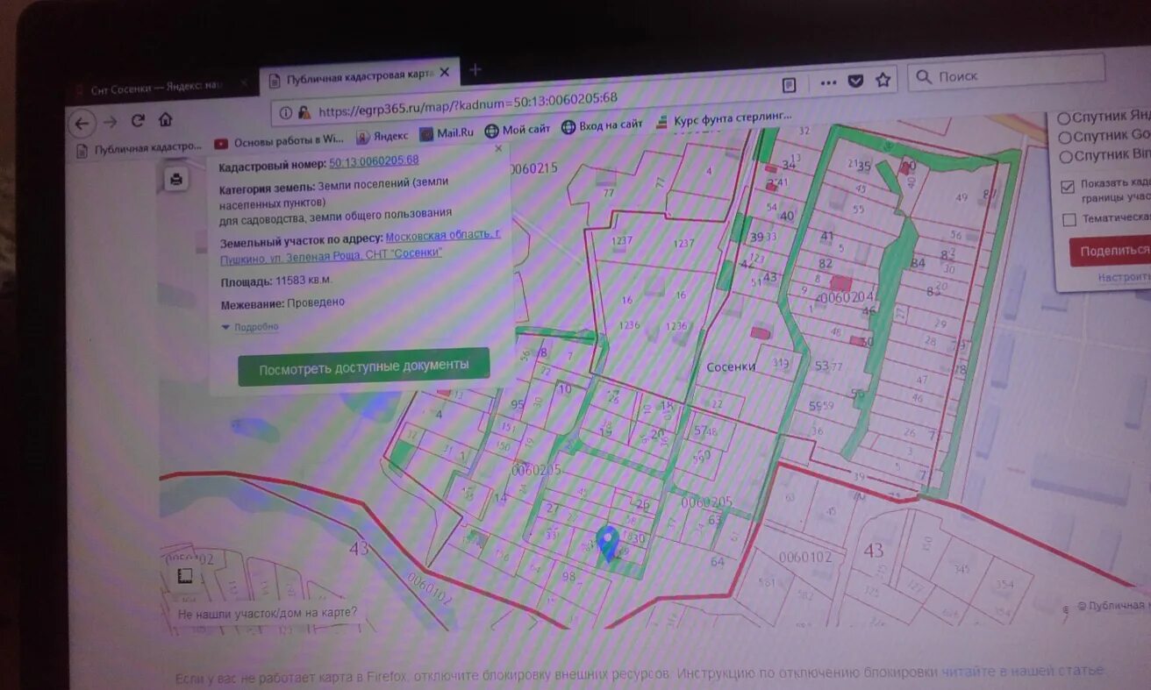Click plot 98 on the map

pyautogui.click(x=568, y=576)
